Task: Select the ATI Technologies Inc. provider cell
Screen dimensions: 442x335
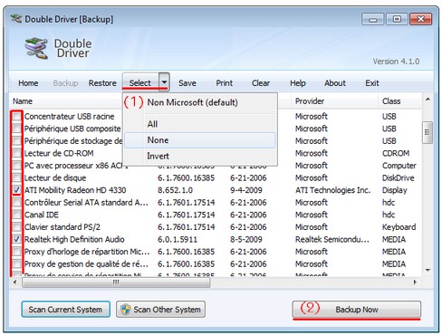Action: pyautogui.click(x=332, y=190)
